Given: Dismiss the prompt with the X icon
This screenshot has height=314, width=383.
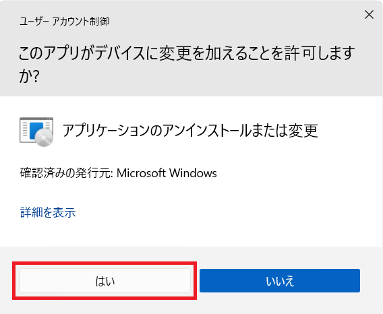Looking at the screenshot, I should (x=369, y=15).
